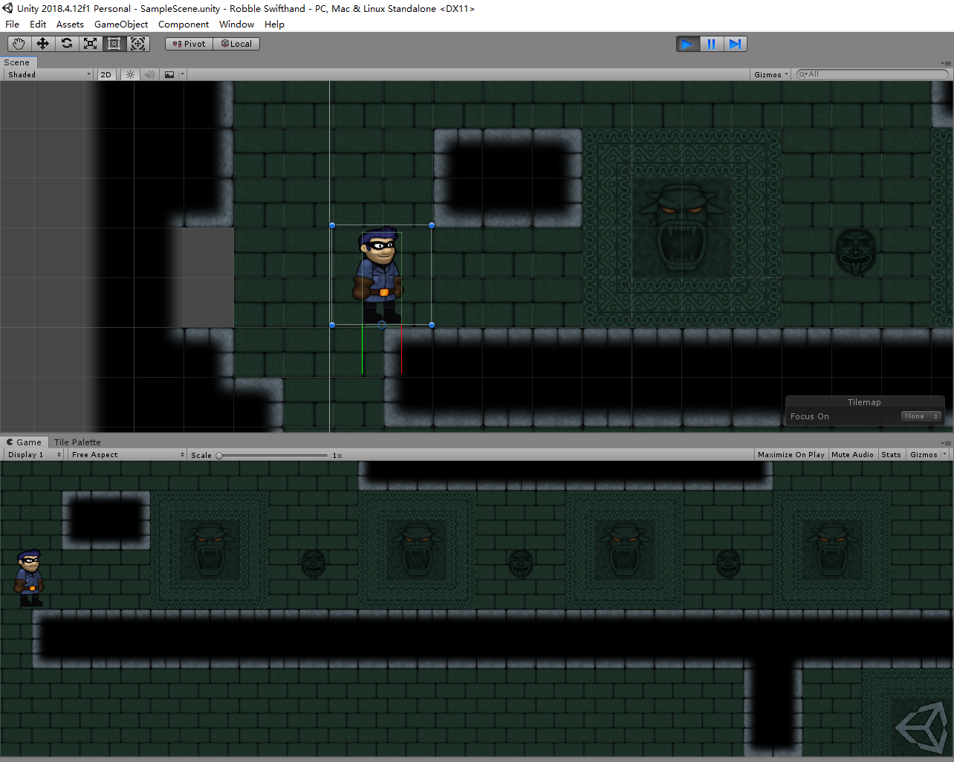Select the Scale tool

tap(91, 44)
